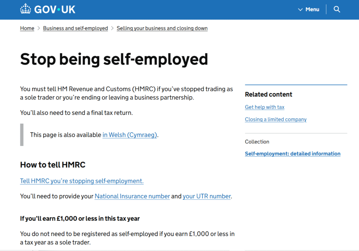Click the GOV.UK crown logo
The height and width of the screenshot is (251, 359).
tap(25, 9)
